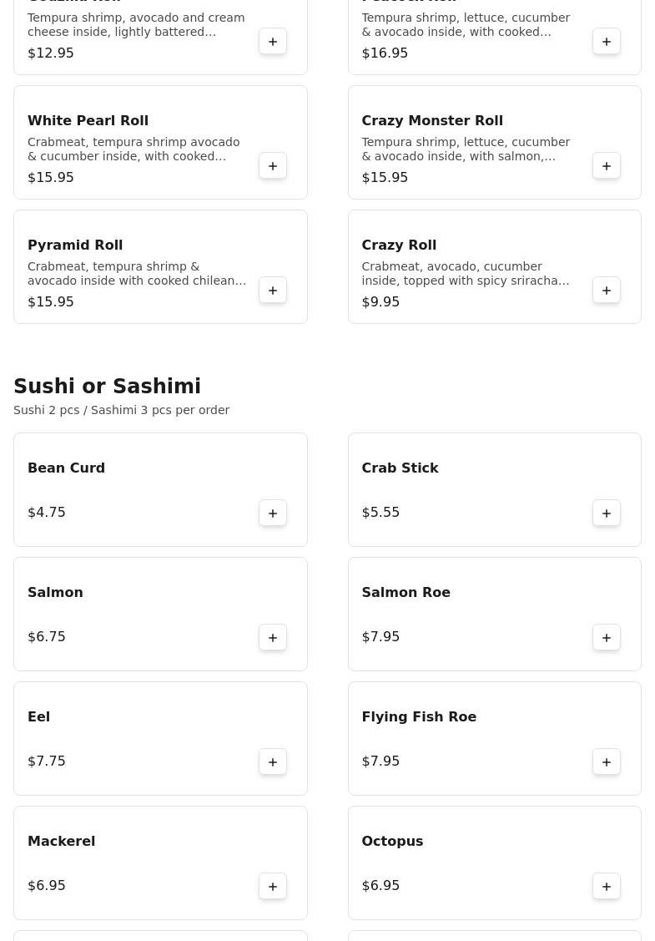The width and height of the screenshot is (655, 941).
Task: Click the Octopus item title
Action: coord(392,842)
